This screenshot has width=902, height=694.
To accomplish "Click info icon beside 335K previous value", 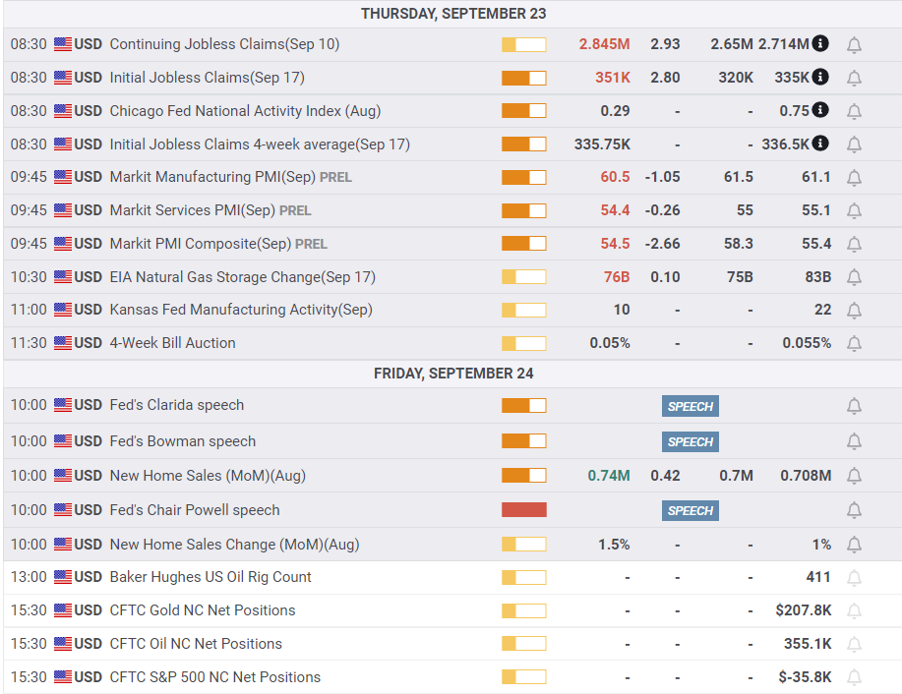I will [820, 77].
